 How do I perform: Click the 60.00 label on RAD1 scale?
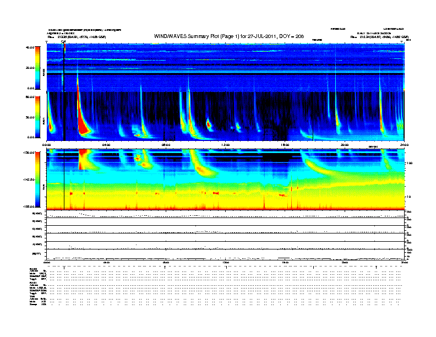click(x=30, y=97)
